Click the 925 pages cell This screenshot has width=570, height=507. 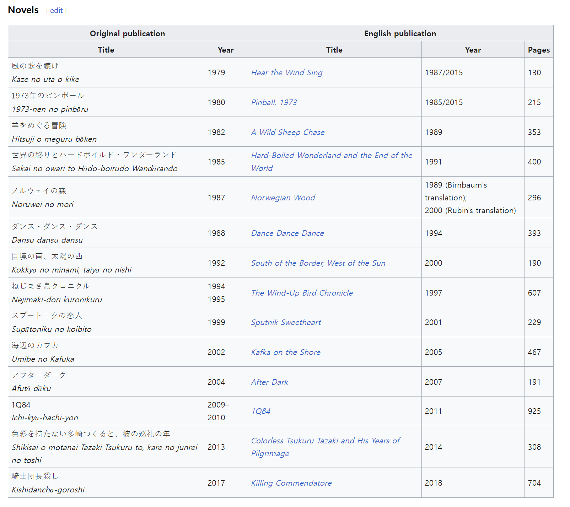point(539,411)
